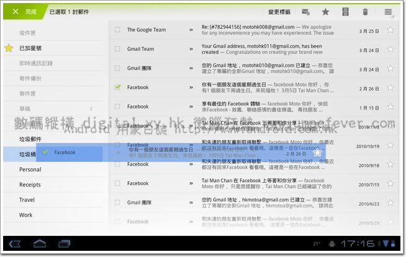This screenshot has height=257, width=406.
Task: Open the Personal label in sidebar
Action: click(x=30, y=170)
